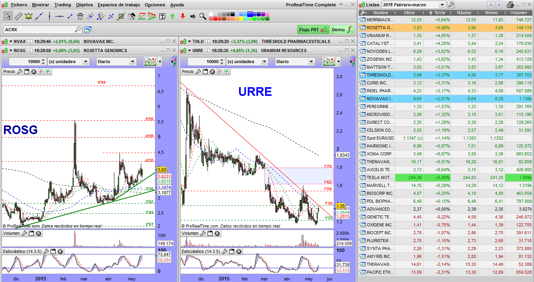Open the alert bell tool

pos(28,16)
